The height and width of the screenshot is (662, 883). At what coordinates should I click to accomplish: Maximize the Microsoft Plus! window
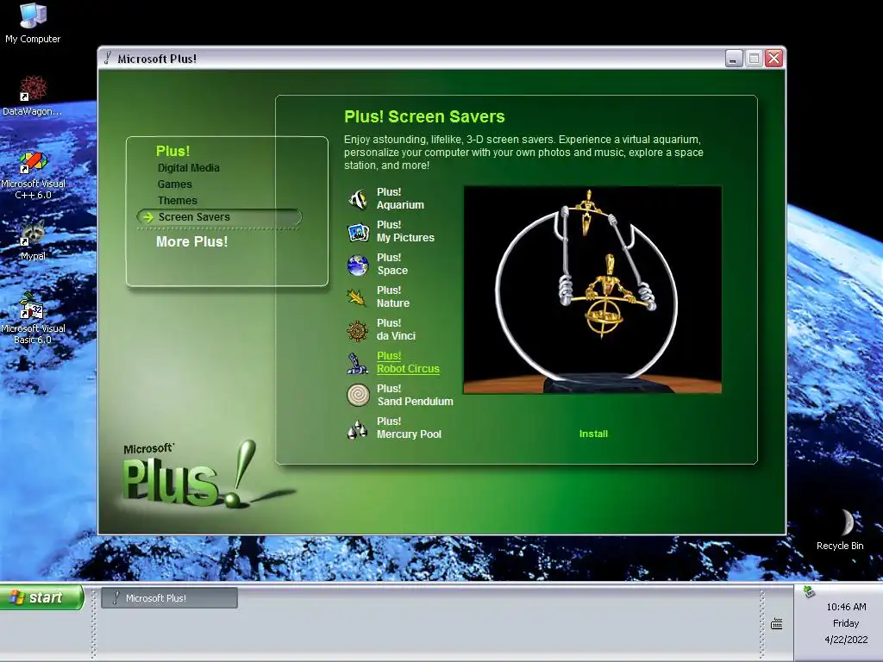(754, 59)
